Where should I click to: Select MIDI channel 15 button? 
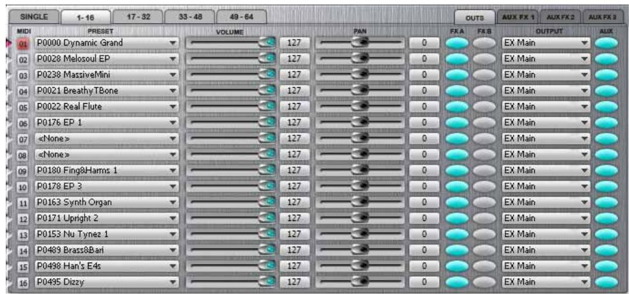tap(23, 266)
